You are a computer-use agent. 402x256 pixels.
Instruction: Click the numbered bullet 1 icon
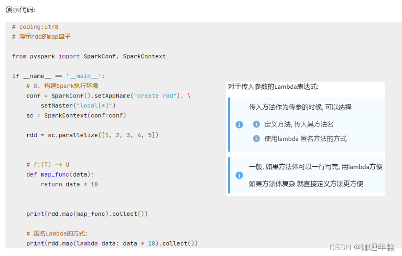(256, 124)
